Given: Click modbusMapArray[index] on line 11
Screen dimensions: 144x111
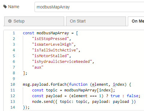Looking at the screenshot, I should (88, 90).
